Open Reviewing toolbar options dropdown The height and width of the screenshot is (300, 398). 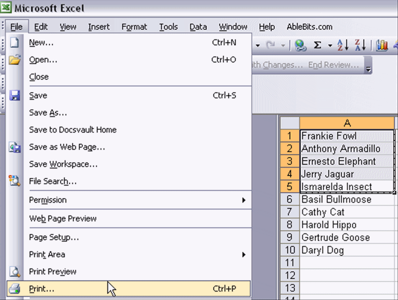(368, 66)
